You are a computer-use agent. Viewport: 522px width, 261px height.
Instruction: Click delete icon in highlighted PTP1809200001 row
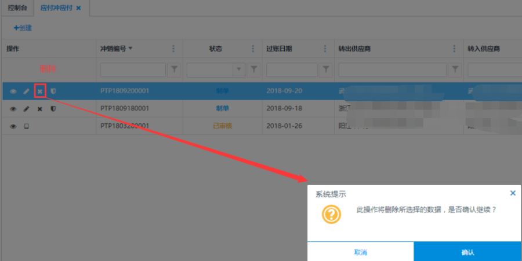click(x=39, y=91)
